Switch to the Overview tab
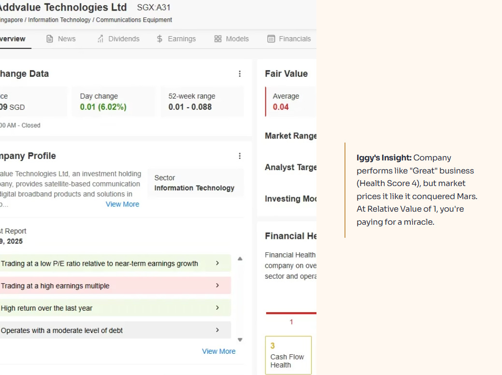Image resolution: width=502 pixels, height=375 pixels. pyautogui.click(x=13, y=39)
